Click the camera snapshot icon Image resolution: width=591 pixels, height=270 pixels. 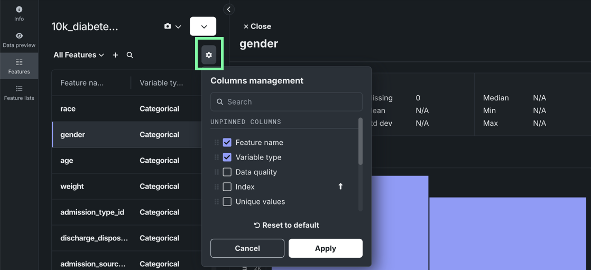168,26
